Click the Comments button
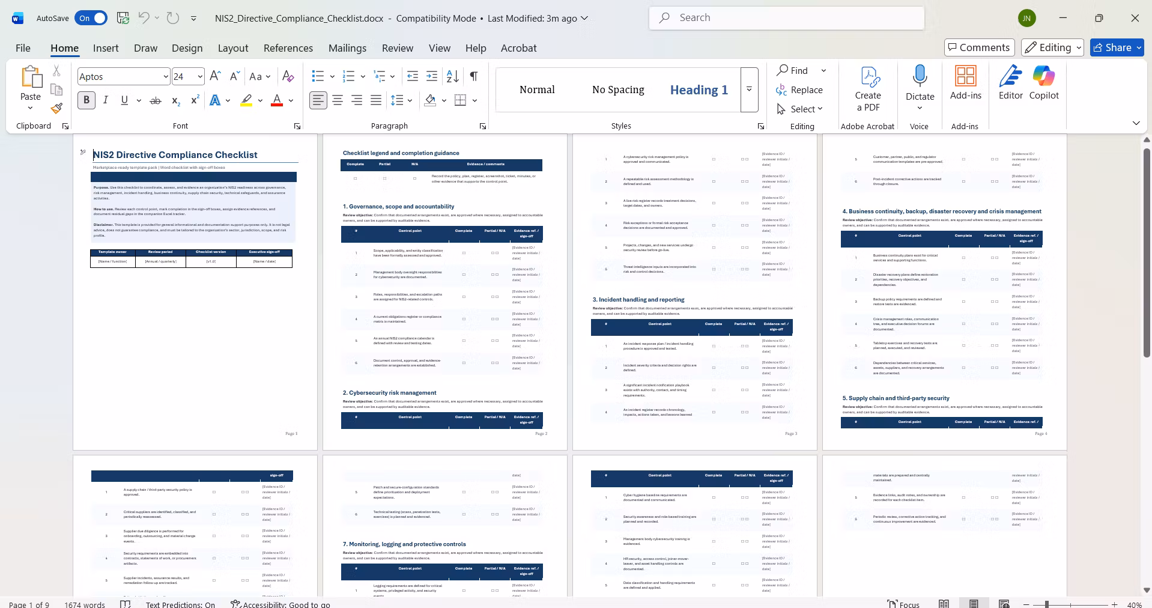This screenshot has width=1152, height=608. pyautogui.click(x=979, y=47)
